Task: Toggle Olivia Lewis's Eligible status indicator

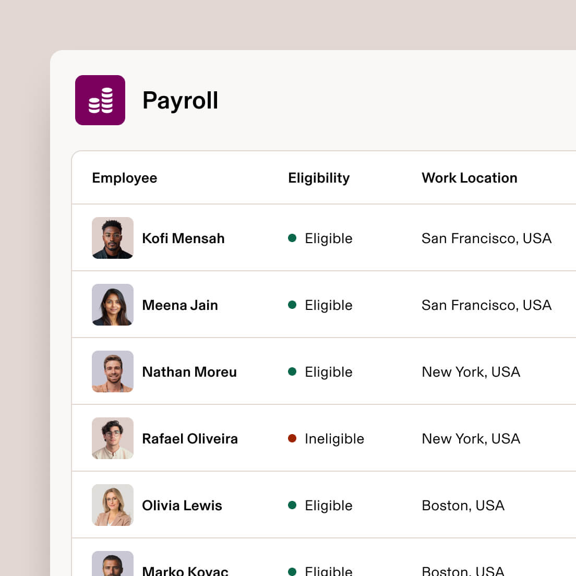Action: [293, 505]
